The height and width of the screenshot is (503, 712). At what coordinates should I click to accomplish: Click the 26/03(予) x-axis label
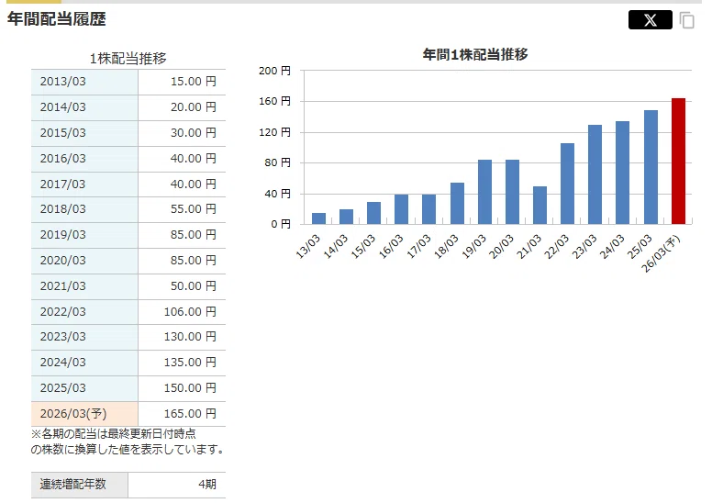(x=661, y=253)
